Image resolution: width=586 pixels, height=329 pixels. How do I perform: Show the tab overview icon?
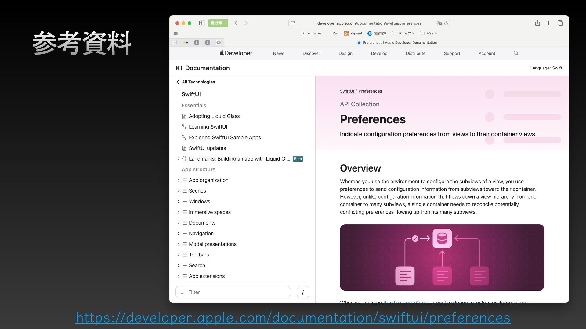[560, 23]
